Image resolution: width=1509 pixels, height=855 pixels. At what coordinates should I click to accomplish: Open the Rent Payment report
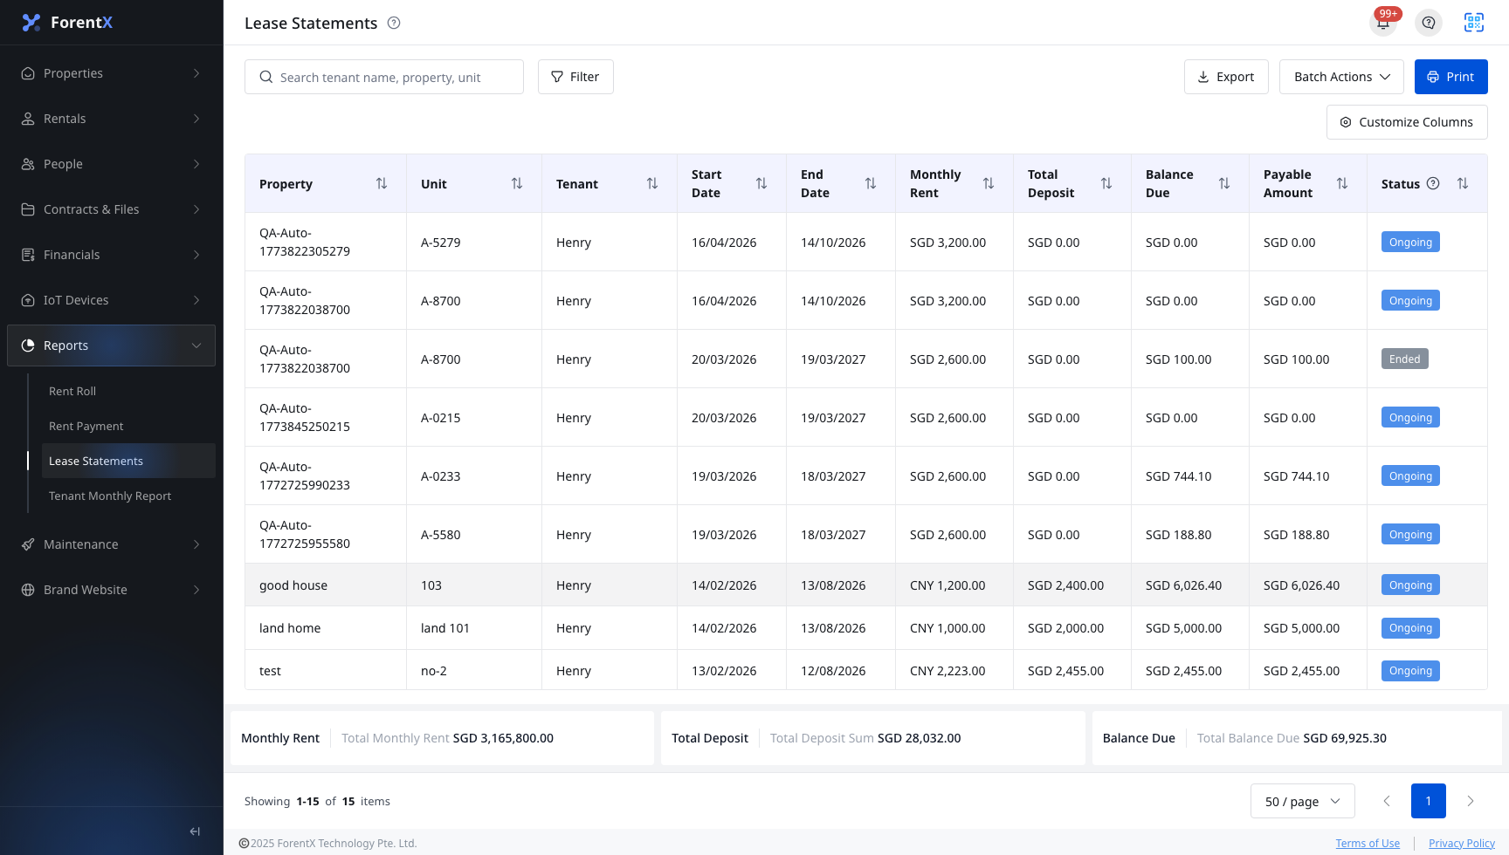[x=128, y=426]
